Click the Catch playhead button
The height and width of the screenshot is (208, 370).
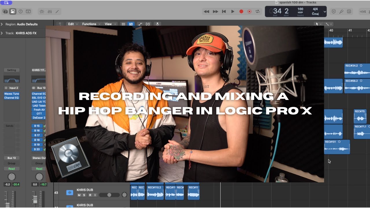pos(158,24)
